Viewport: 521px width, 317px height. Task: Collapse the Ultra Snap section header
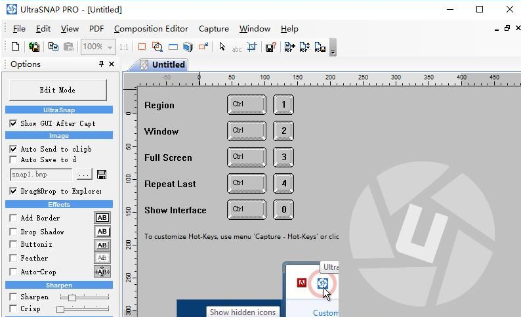pyautogui.click(x=59, y=110)
